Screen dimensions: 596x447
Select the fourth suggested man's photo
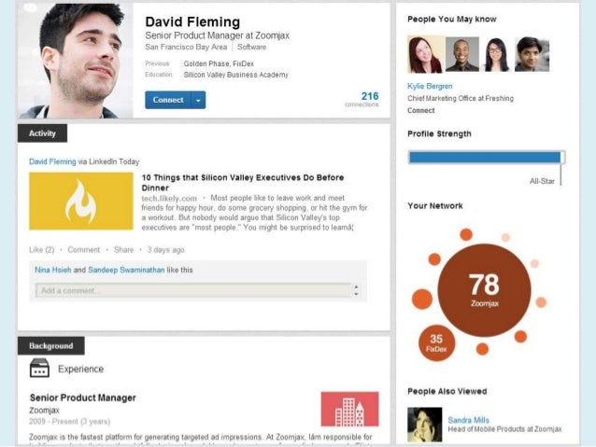click(x=532, y=54)
